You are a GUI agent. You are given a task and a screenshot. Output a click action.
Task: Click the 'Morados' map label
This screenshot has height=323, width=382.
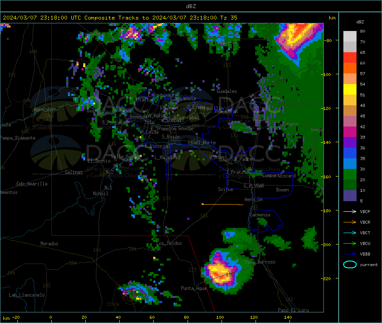point(49,244)
